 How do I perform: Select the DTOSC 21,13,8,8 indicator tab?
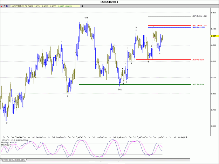pyautogui.click(x=14, y=160)
